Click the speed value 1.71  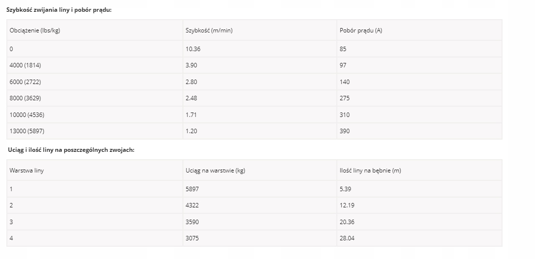tap(191, 115)
